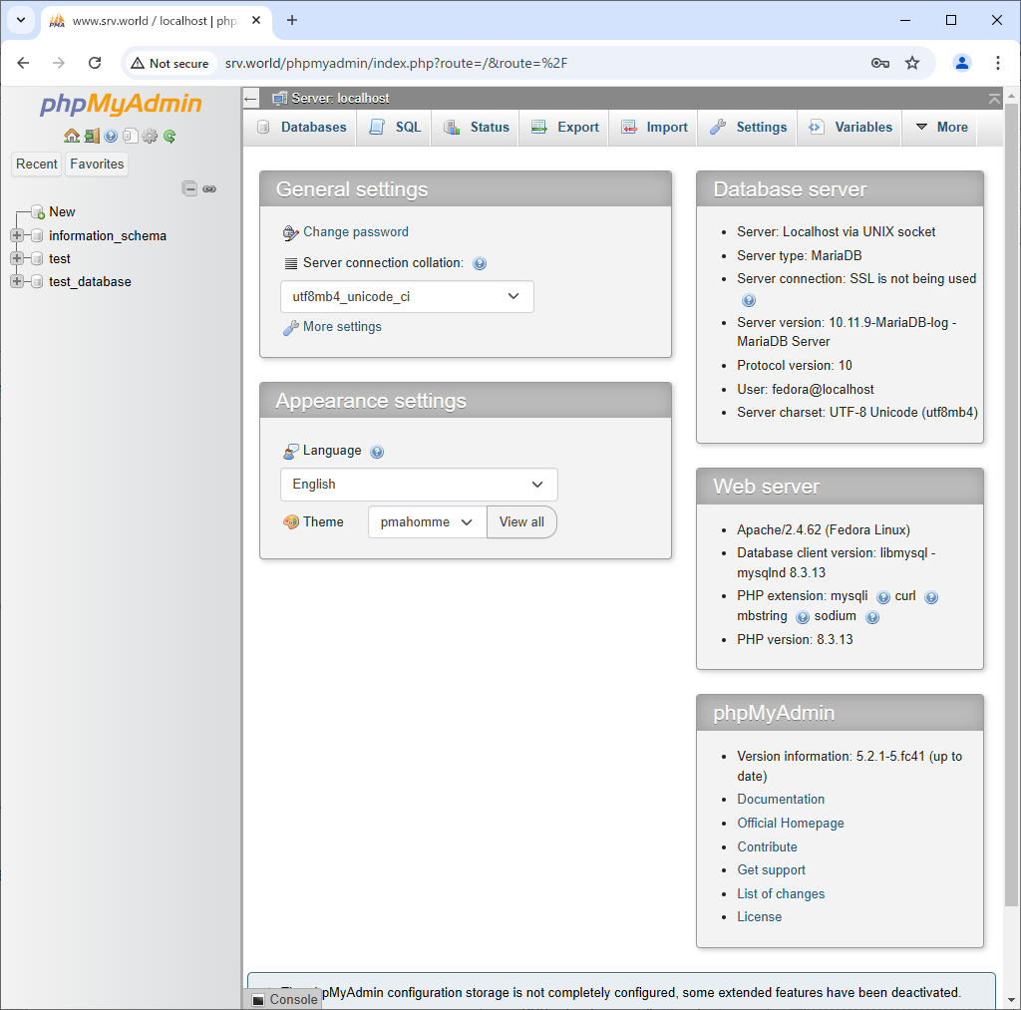Click help icon under SSL connection info
Viewport: 1021px width, 1010px height.
coord(749,300)
